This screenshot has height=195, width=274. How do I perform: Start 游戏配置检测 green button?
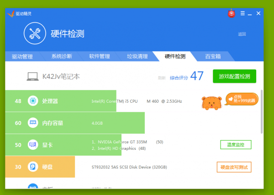(235, 76)
